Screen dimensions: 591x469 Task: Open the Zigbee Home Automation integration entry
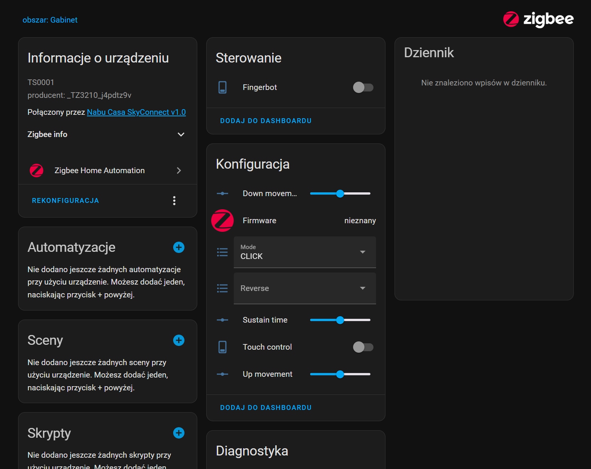[x=107, y=171]
